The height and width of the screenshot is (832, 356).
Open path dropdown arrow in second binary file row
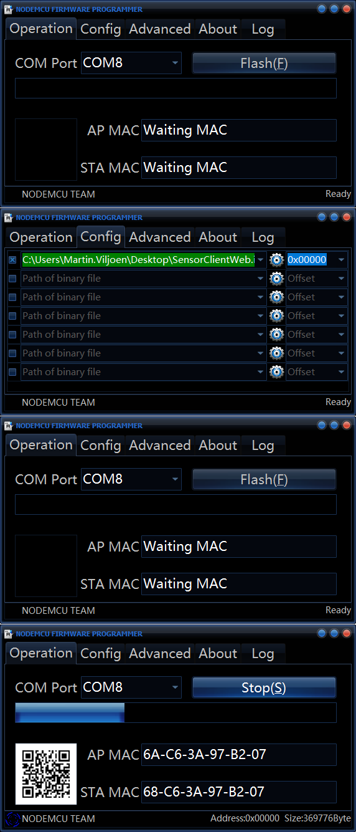coord(260,279)
